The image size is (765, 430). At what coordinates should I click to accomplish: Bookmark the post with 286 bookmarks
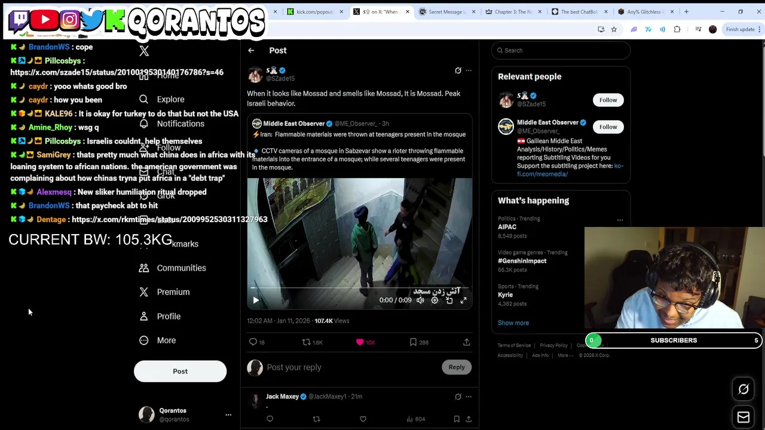pos(419,342)
